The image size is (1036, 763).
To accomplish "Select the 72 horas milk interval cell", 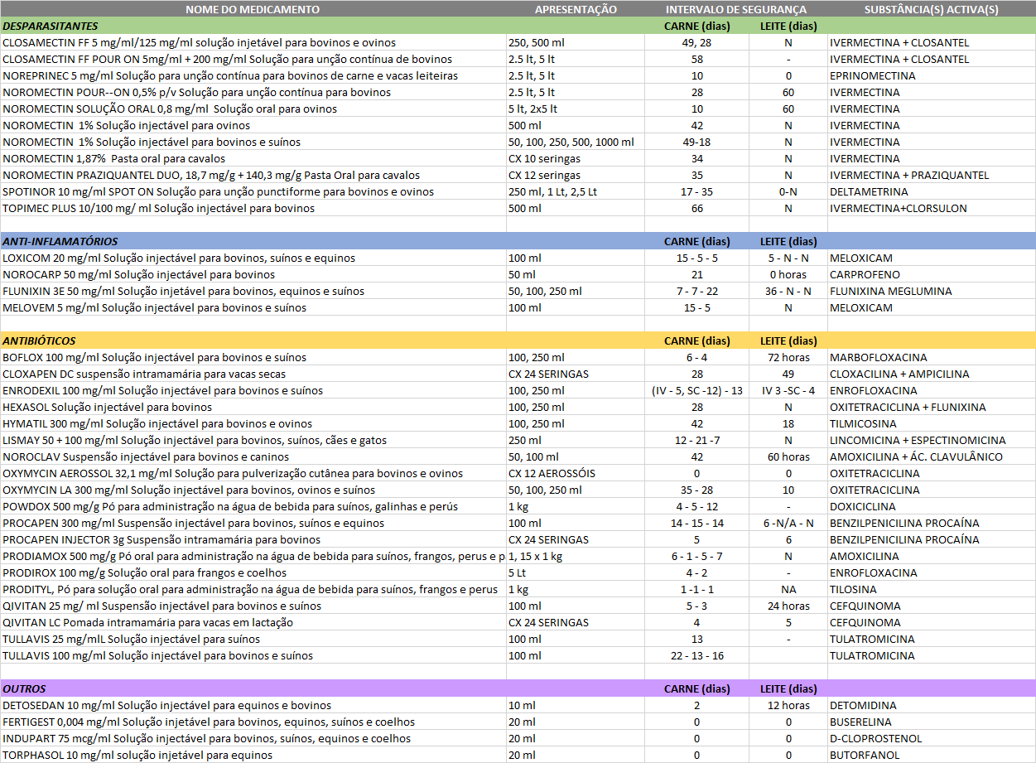I will [x=788, y=357].
